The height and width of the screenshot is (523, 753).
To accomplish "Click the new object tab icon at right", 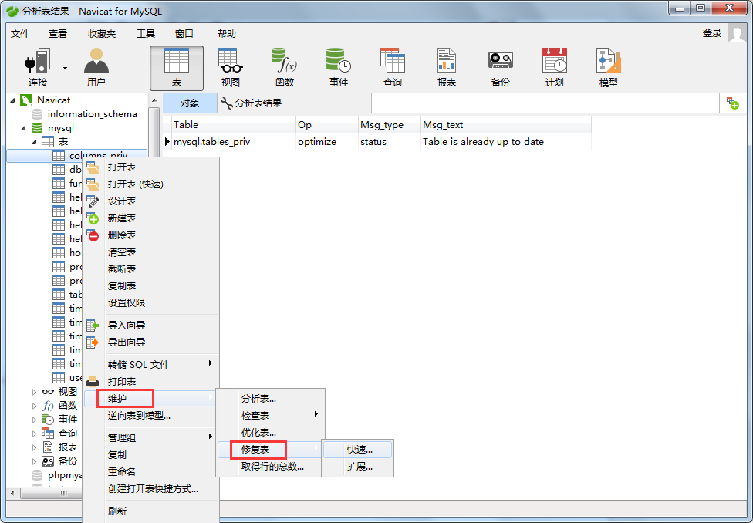I will coord(733,103).
